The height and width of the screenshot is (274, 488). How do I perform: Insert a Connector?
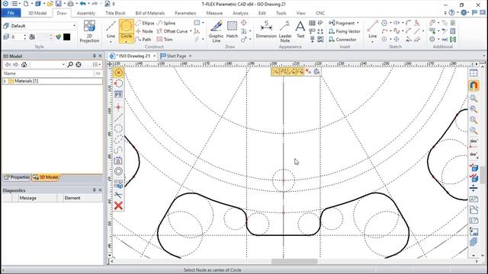[342, 40]
